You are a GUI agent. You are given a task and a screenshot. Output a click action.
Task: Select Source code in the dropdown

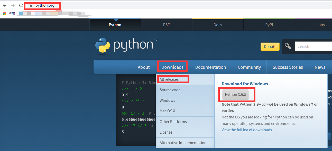click(x=170, y=90)
